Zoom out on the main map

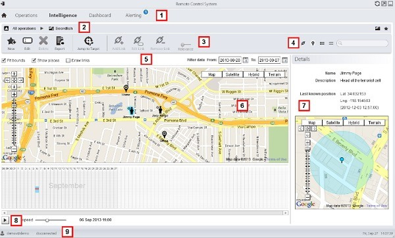pos(14,149)
